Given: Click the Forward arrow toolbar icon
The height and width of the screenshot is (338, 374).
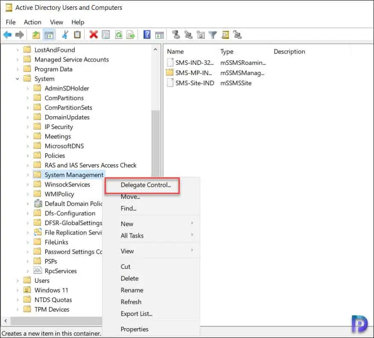Looking at the screenshot, I should (x=20, y=35).
